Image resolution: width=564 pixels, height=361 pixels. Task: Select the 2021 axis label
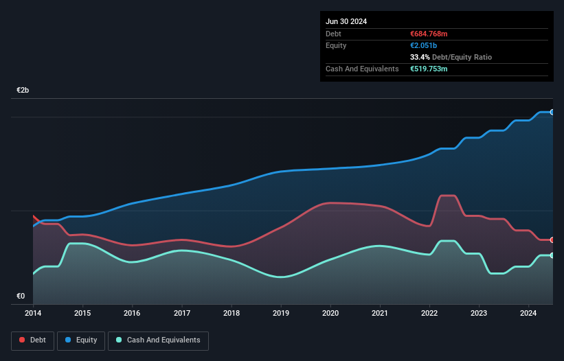pyautogui.click(x=380, y=313)
